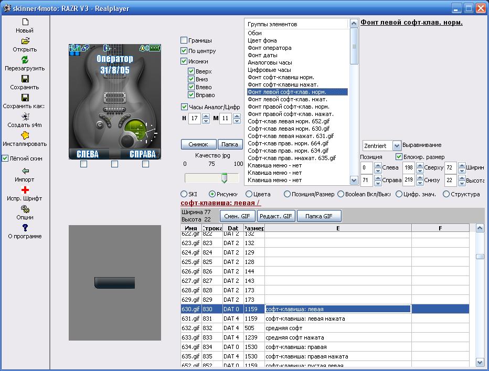The width and height of the screenshot is (489, 371).
Task: Click the Новый (new) document icon
Action: tap(25, 22)
